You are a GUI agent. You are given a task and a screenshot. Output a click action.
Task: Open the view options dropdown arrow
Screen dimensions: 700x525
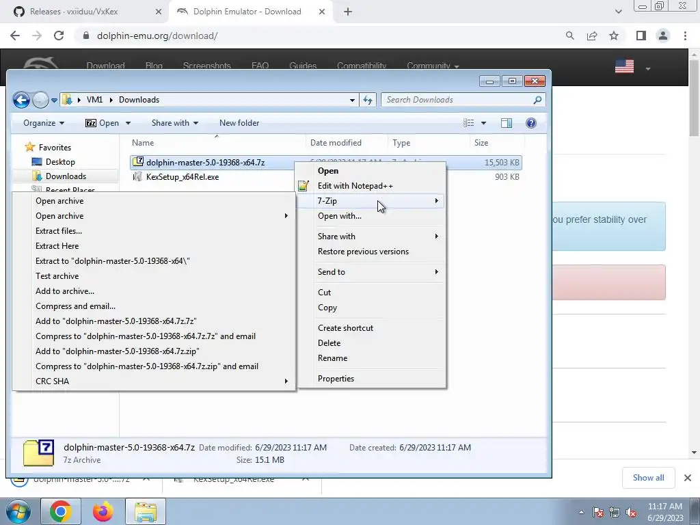point(483,123)
